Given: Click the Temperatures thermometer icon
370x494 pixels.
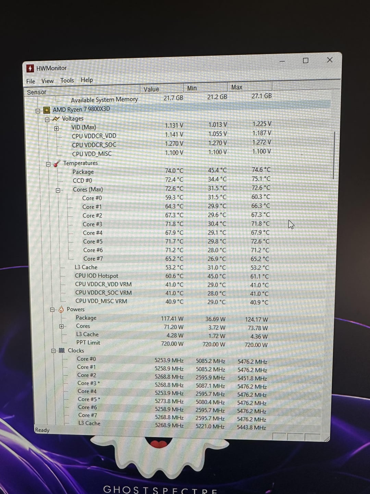Looking at the screenshot, I should [x=57, y=163].
